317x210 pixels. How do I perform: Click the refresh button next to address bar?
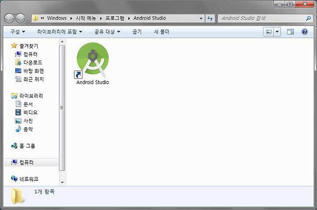[x=210, y=18]
